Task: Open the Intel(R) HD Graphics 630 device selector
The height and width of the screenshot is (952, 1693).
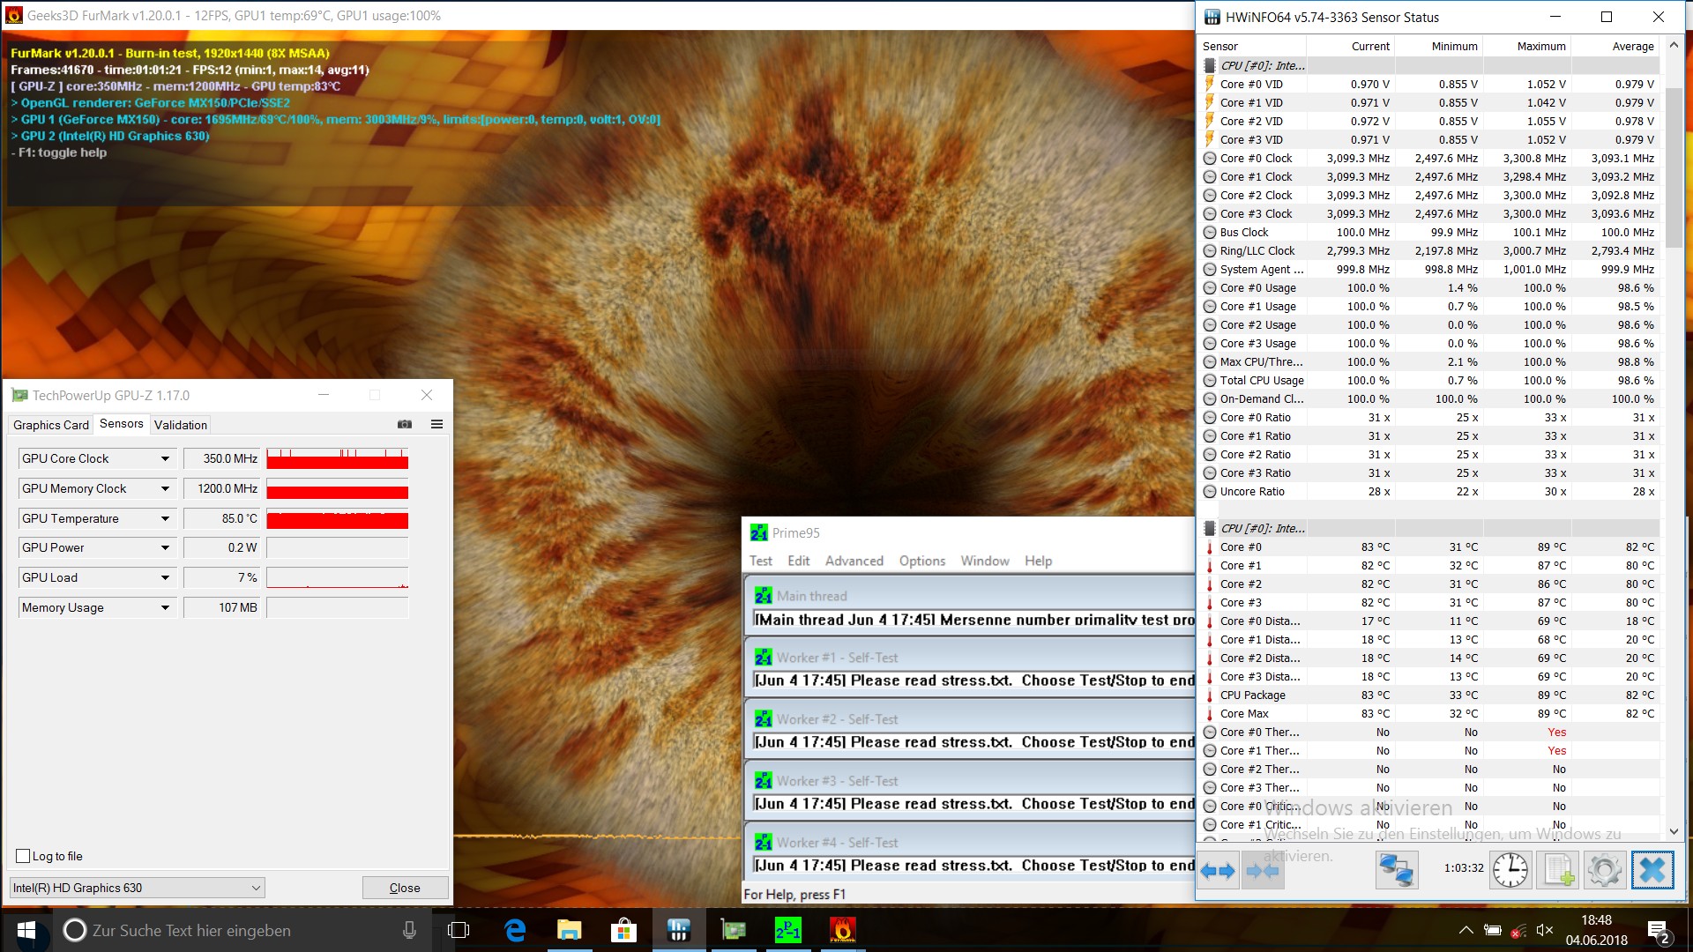Action: [x=137, y=888]
